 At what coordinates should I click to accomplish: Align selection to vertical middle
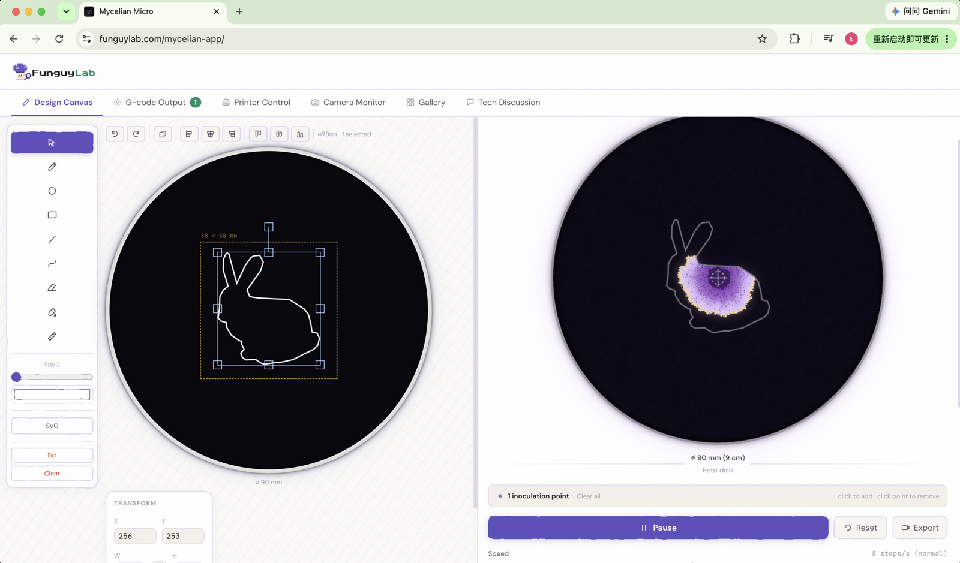pos(279,134)
